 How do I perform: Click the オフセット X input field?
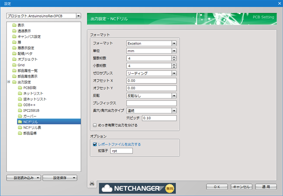coord(151,81)
